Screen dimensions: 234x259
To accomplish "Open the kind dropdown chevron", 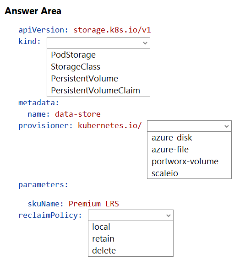I will coord(145,43).
